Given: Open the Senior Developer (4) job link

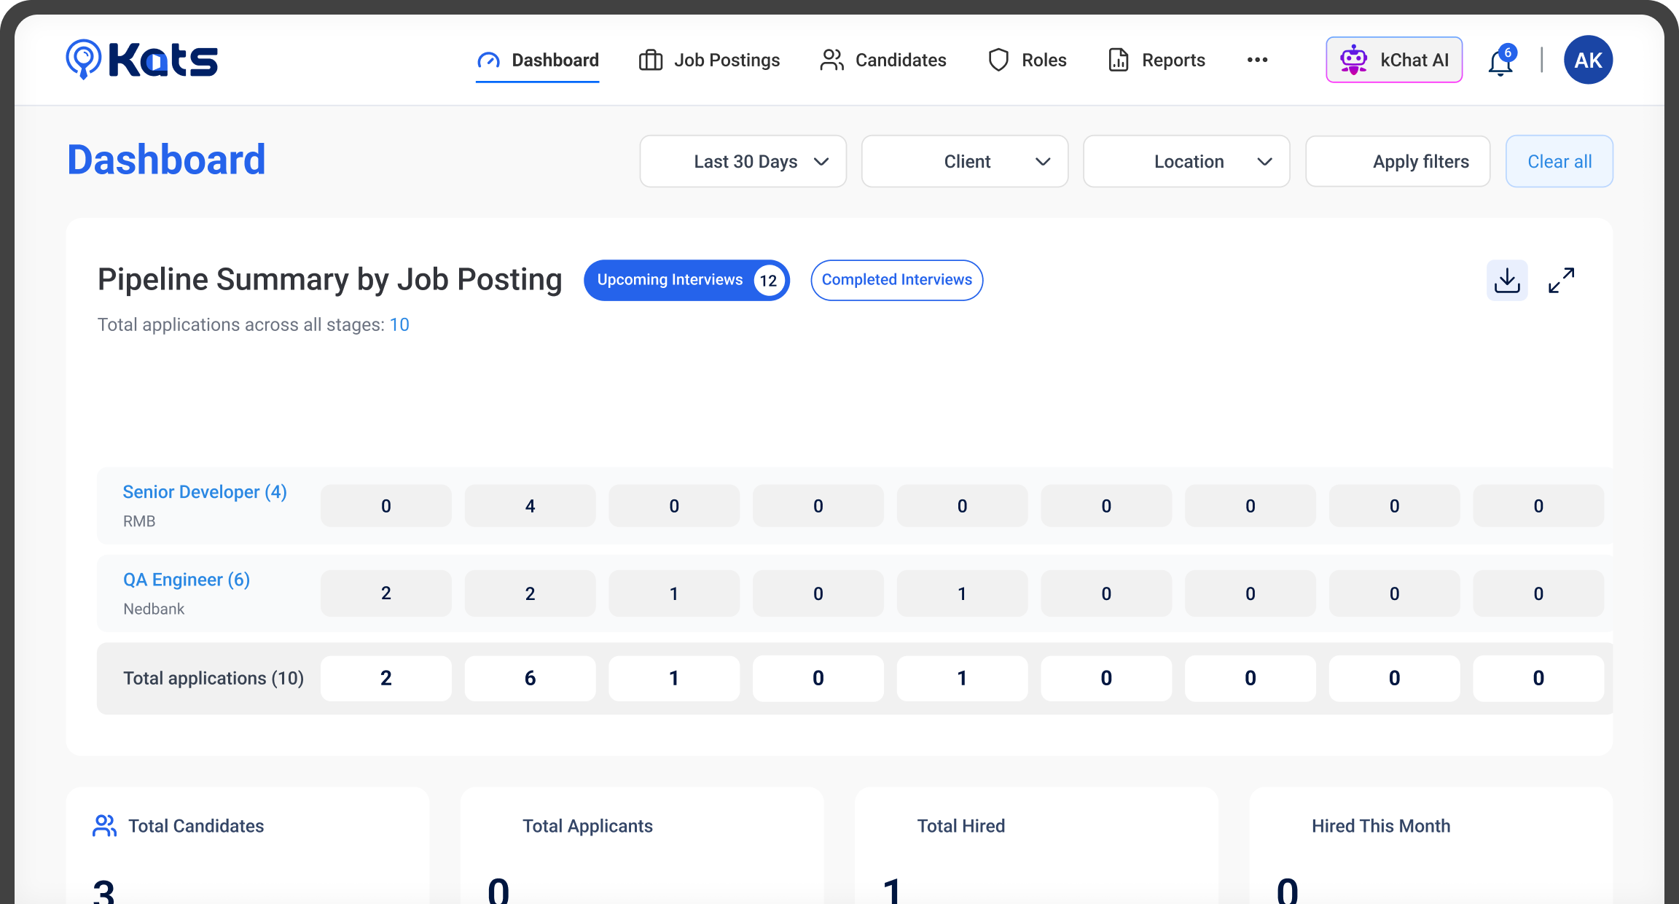Looking at the screenshot, I should [205, 492].
